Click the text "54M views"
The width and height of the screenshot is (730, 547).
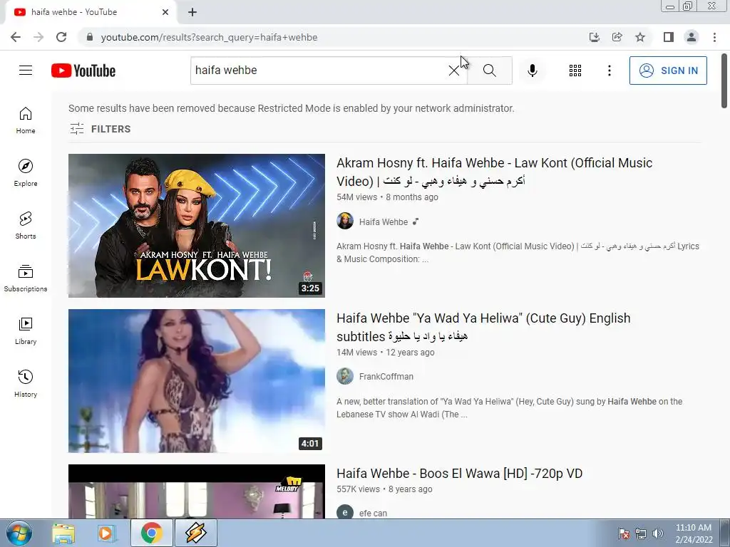pyautogui.click(x=356, y=197)
